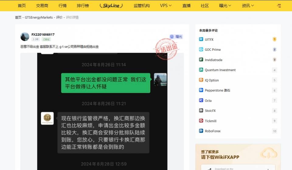
Task: Click the GTS broker avatar in chat
Action: coord(47,118)
